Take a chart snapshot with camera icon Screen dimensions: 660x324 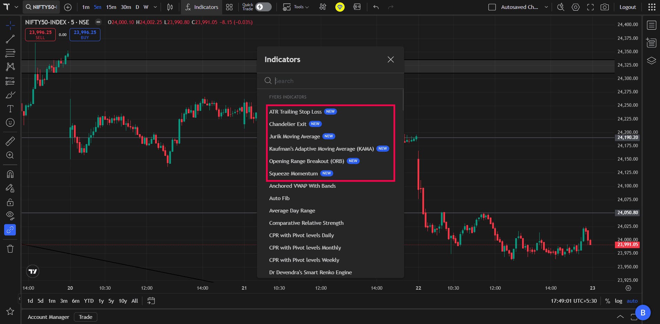click(605, 7)
